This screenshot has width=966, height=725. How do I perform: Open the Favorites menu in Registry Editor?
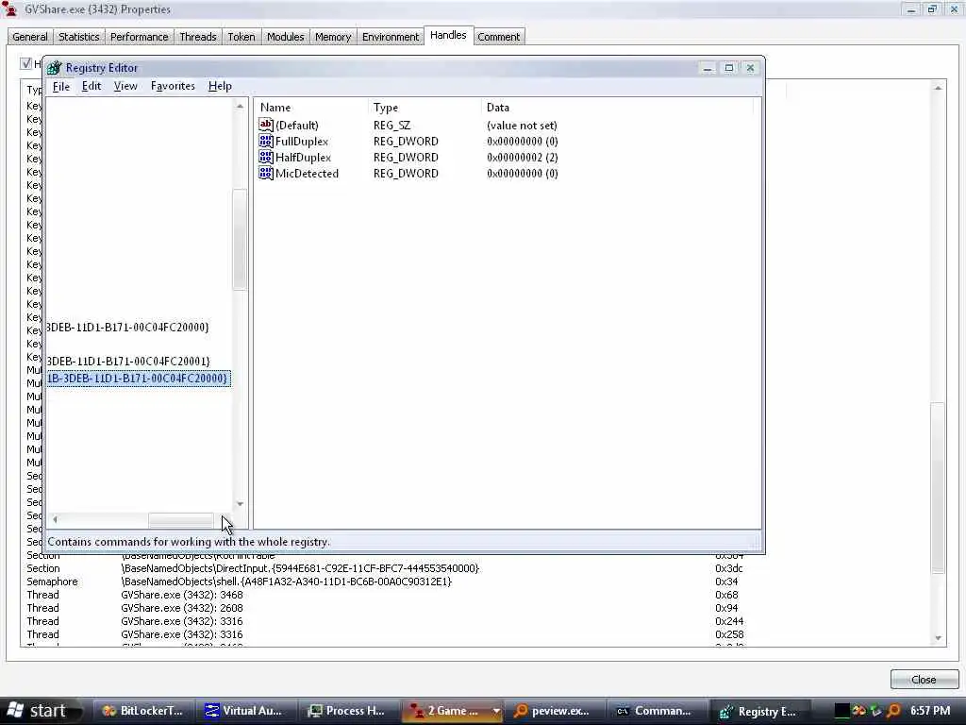point(173,86)
